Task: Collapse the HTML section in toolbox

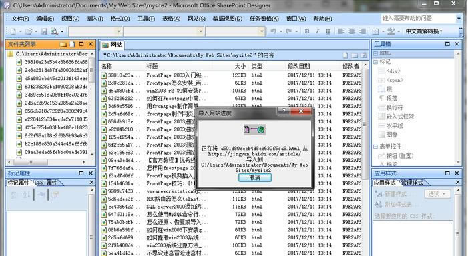Action: click(375, 53)
